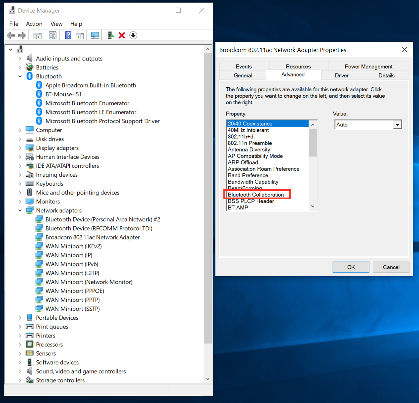Viewport: 419px width, 403px height.
Task: Expand the Display adapters category
Action: 20,148
